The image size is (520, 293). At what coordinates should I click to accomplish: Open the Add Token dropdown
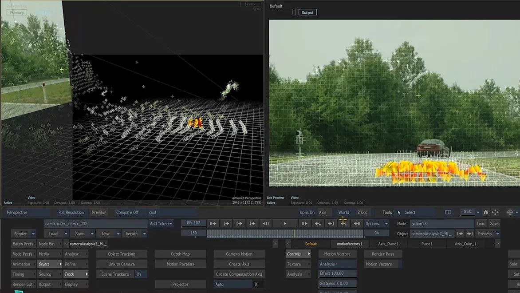tap(161, 223)
